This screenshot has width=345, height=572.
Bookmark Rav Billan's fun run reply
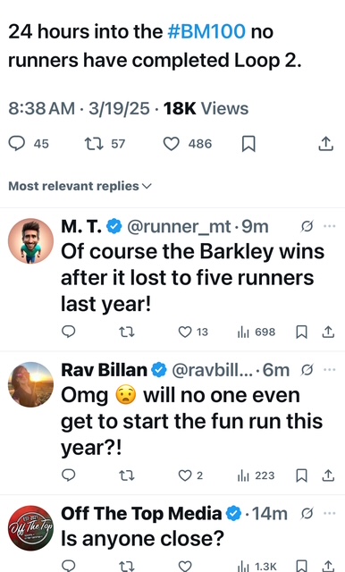click(301, 475)
